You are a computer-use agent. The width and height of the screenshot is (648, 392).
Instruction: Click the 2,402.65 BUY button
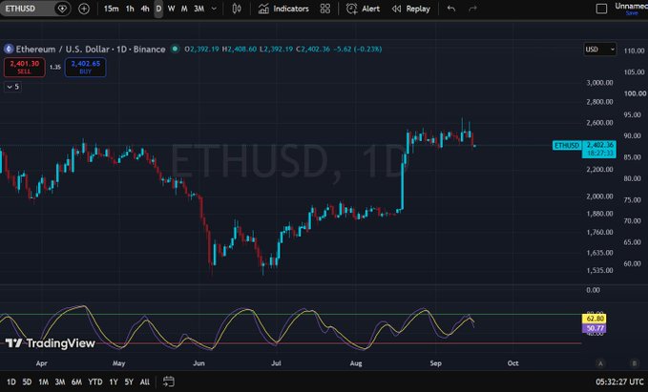click(86, 68)
